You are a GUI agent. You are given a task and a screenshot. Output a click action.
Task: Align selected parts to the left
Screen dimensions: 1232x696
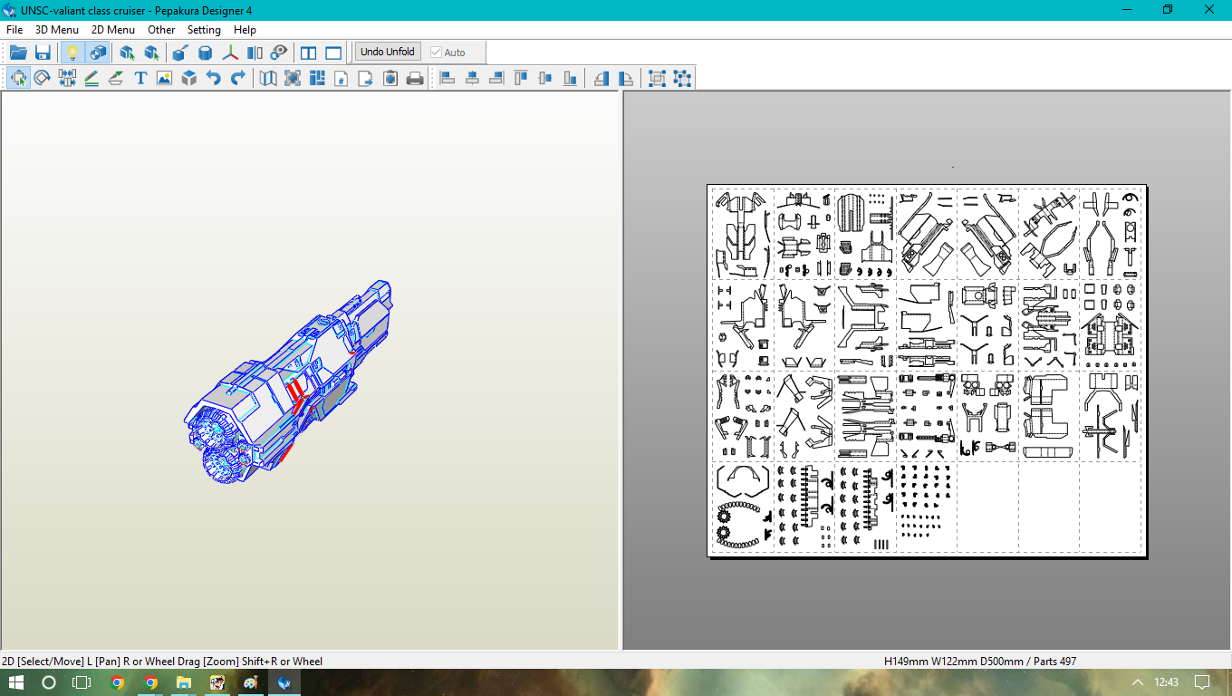tap(448, 78)
